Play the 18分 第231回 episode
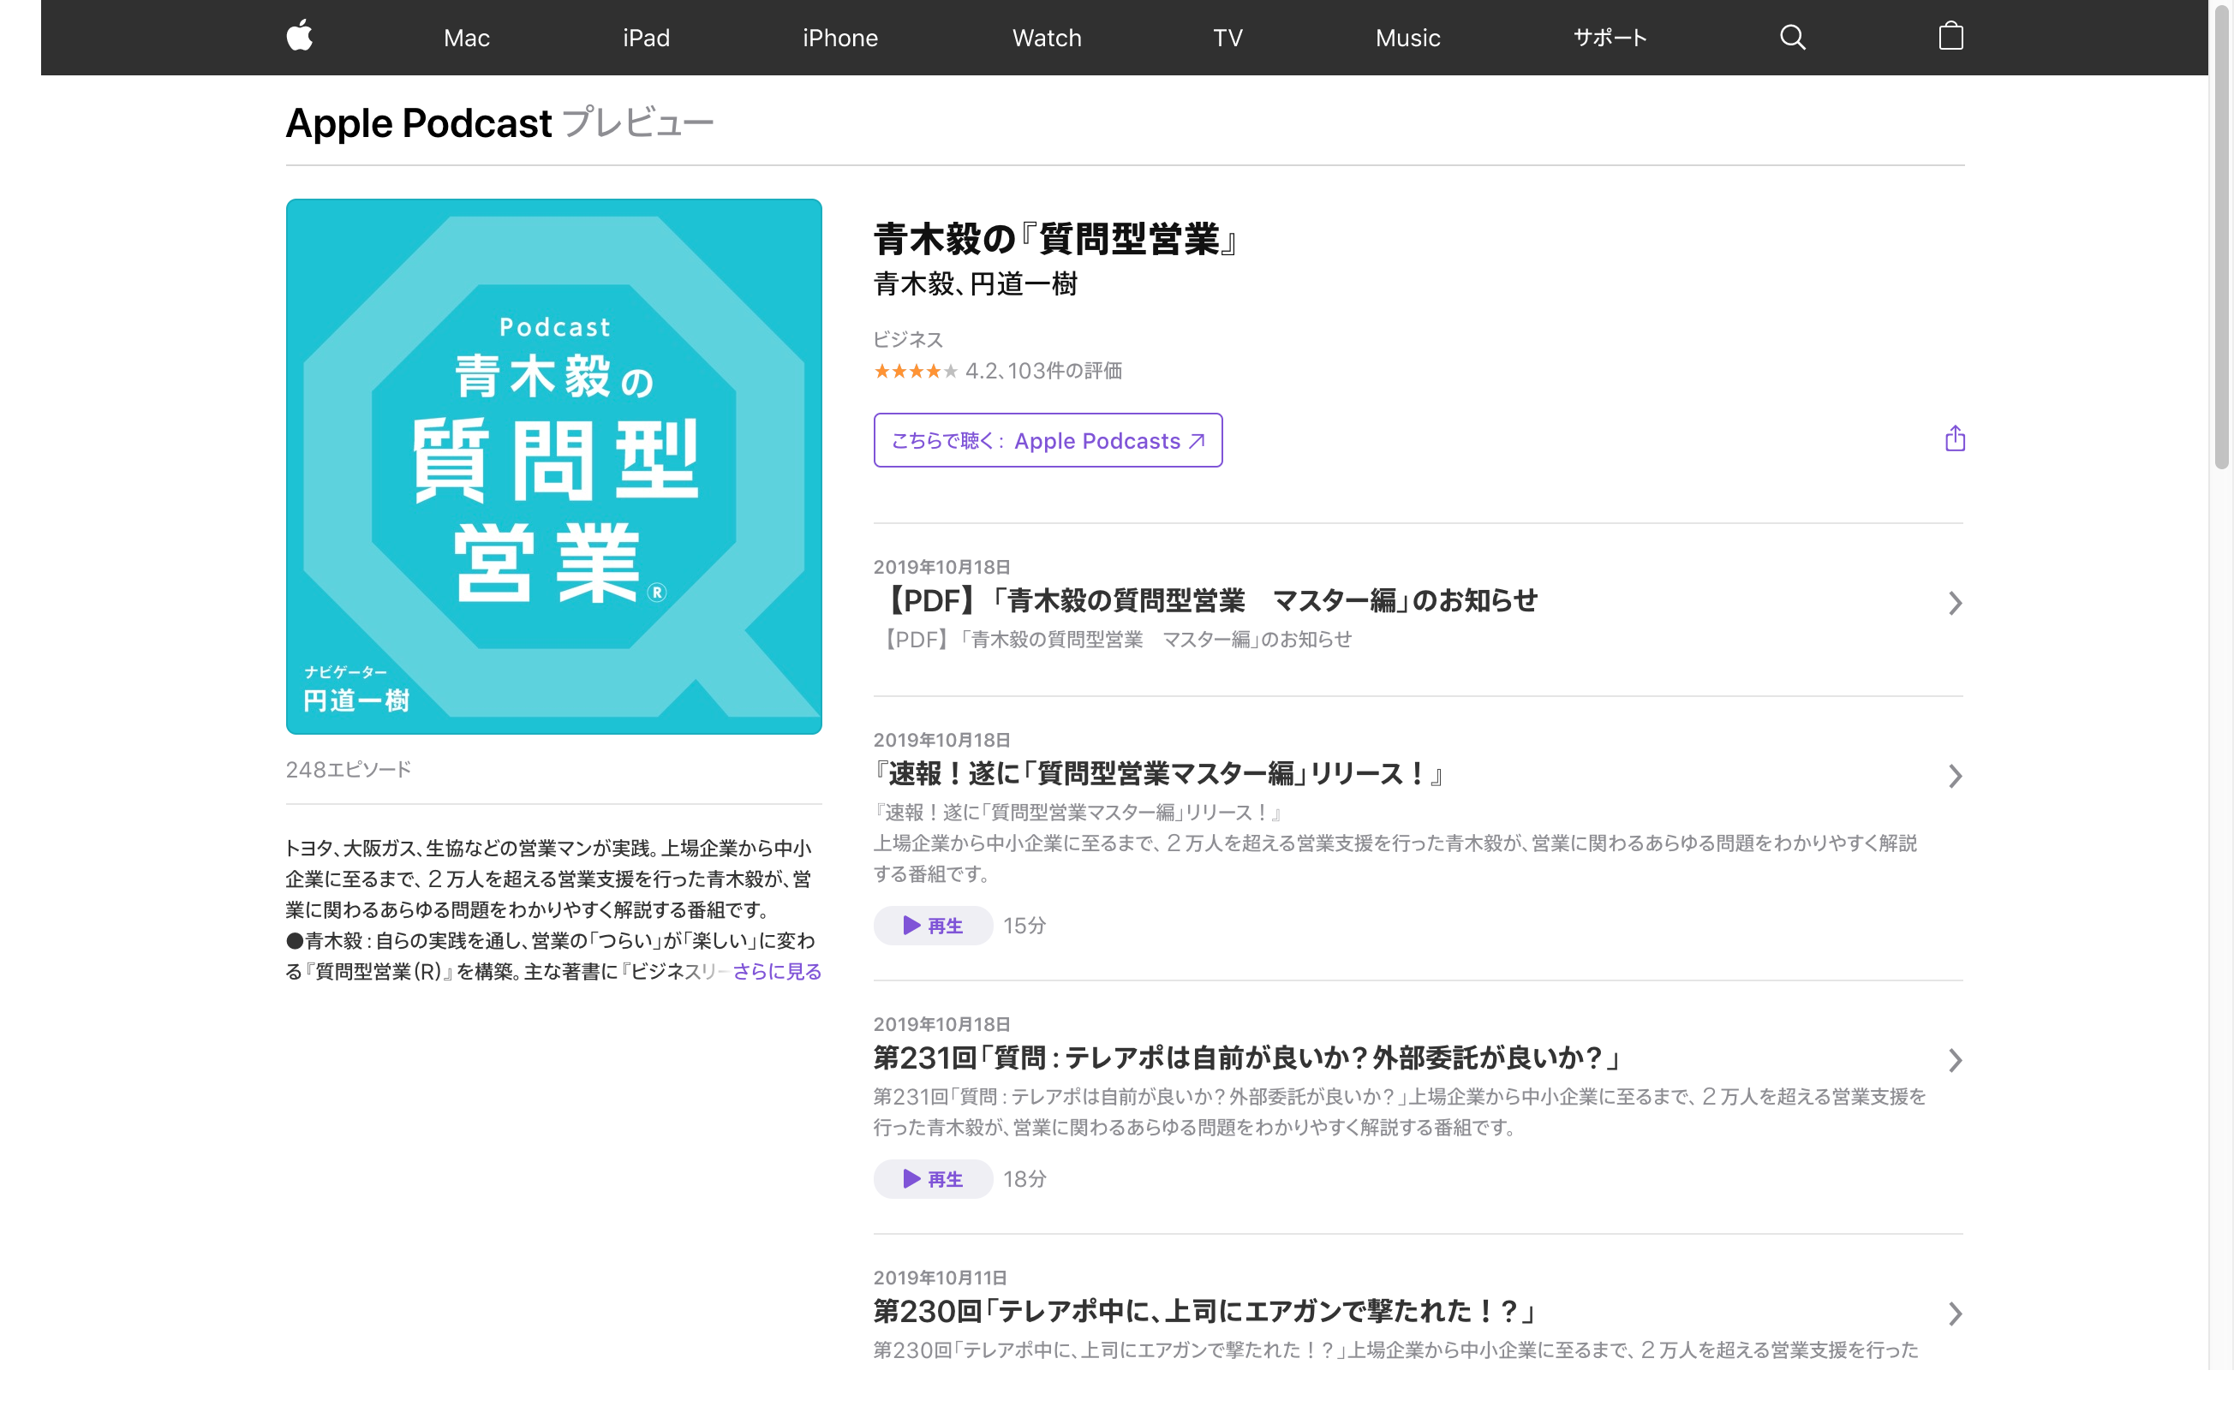This screenshot has height=1418, width=2234. click(x=932, y=1179)
